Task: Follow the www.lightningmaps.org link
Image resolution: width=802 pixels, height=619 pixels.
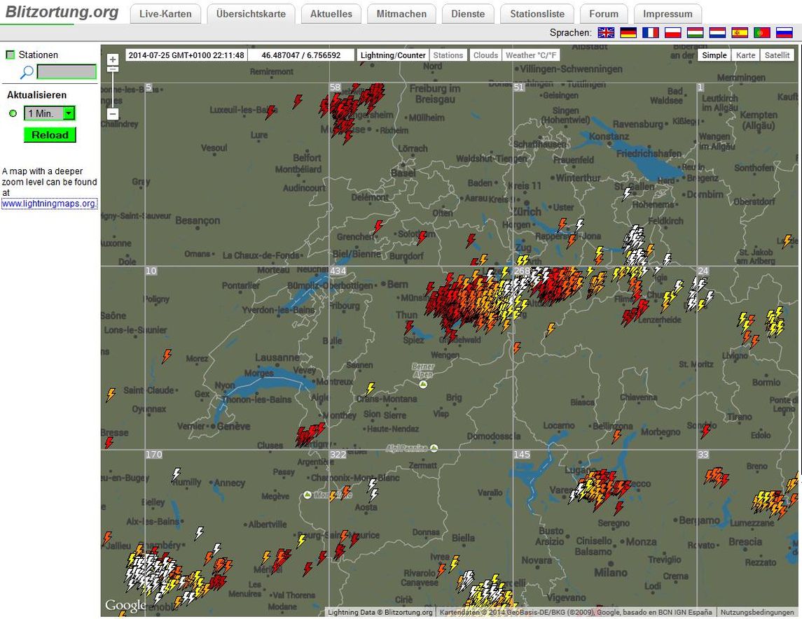Action: [49, 204]
